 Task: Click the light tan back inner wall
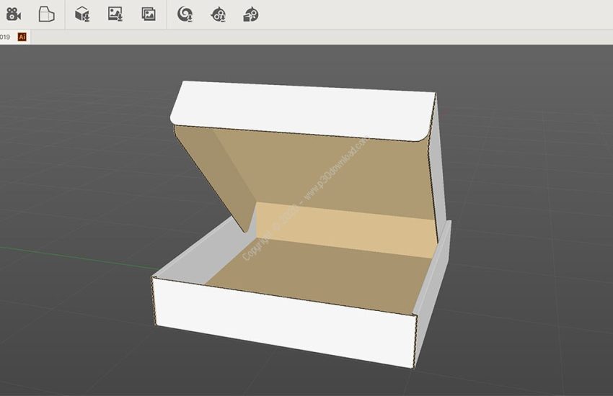pyautogui.click(x=346, y=227)
